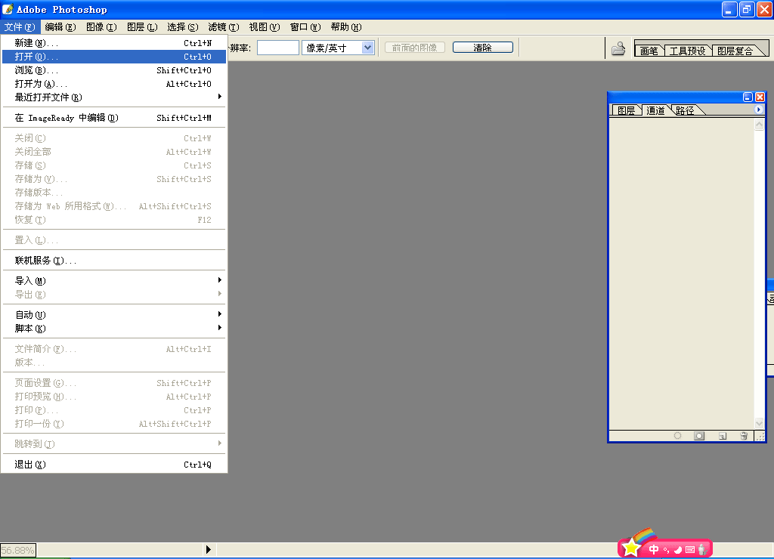The width and height of the screenshot is (774, 559).
Task: Close the open 文件 menu from menu bar
Action: tap(19, 27)
